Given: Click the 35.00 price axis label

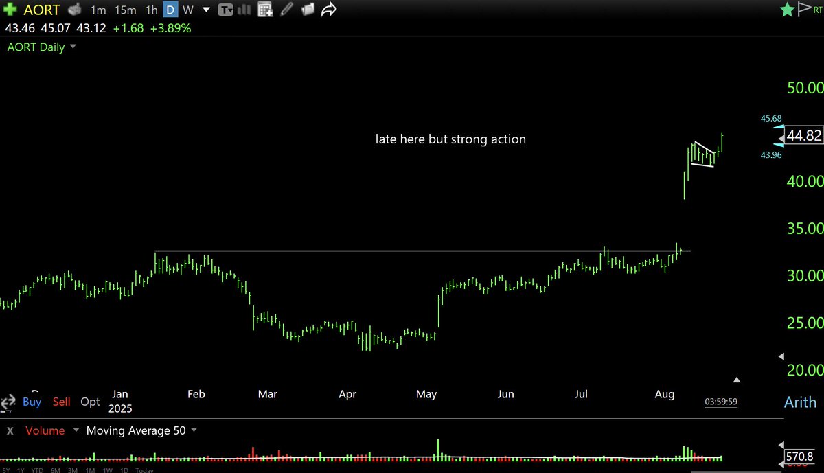Looking at the screenshot, I should pyautogui.click(x=805, y=228).
